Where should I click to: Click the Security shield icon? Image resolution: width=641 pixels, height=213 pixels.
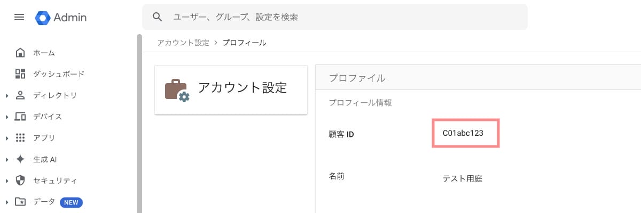point(20,181)
